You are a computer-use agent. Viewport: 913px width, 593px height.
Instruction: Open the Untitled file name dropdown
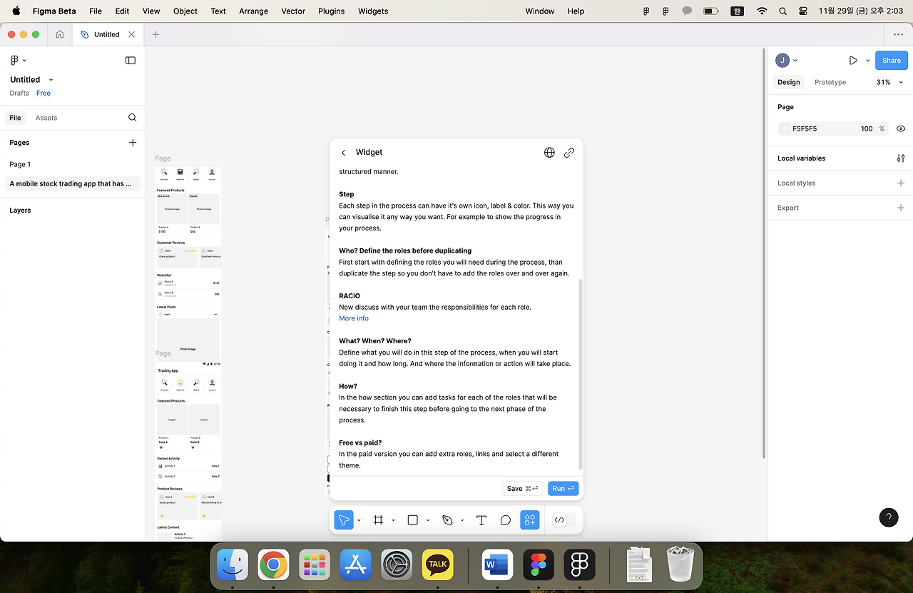point(51,80)
